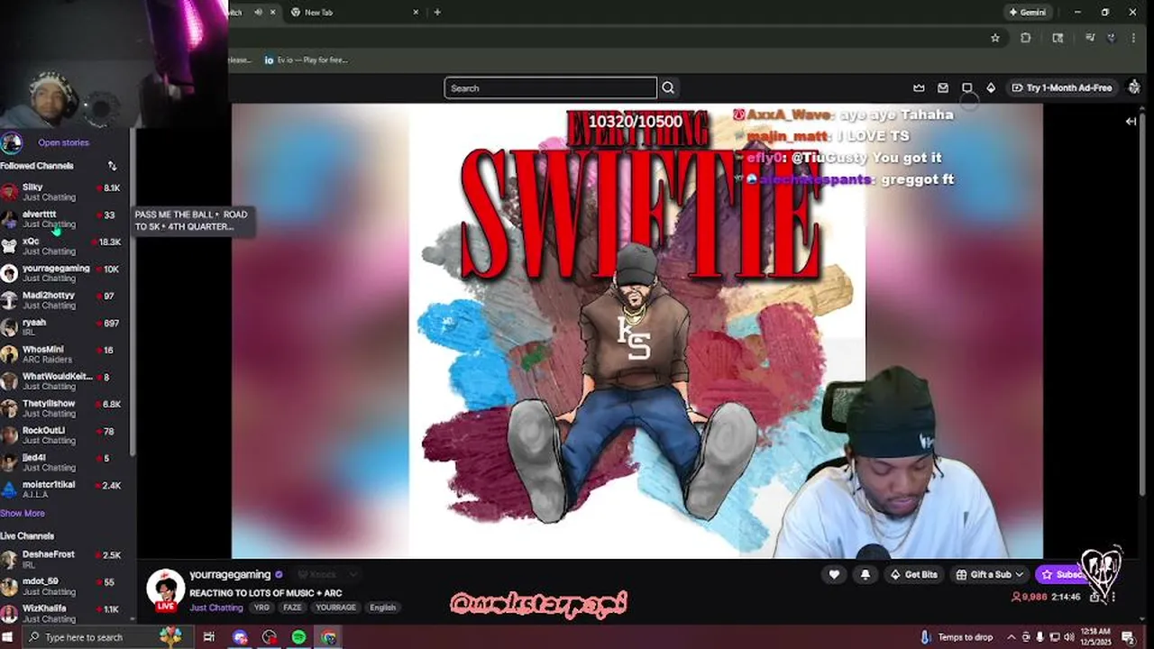Open the Twitch notifications inbox icon

(x=943, y=87)
